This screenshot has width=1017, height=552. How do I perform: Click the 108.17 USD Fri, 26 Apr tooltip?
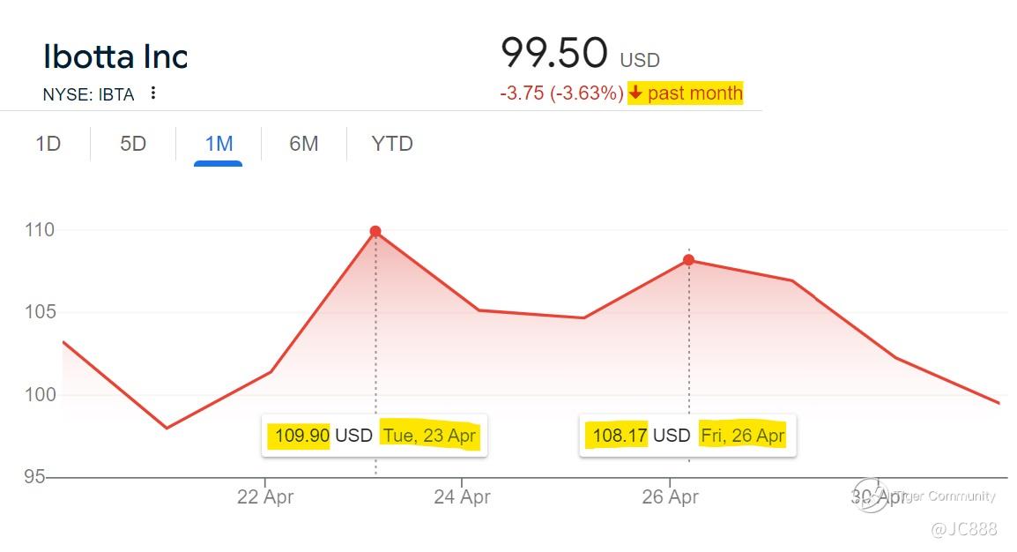tap(687, 436)
